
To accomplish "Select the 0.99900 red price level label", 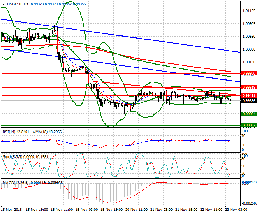I will pyautogui.click(x=249, y=74).
